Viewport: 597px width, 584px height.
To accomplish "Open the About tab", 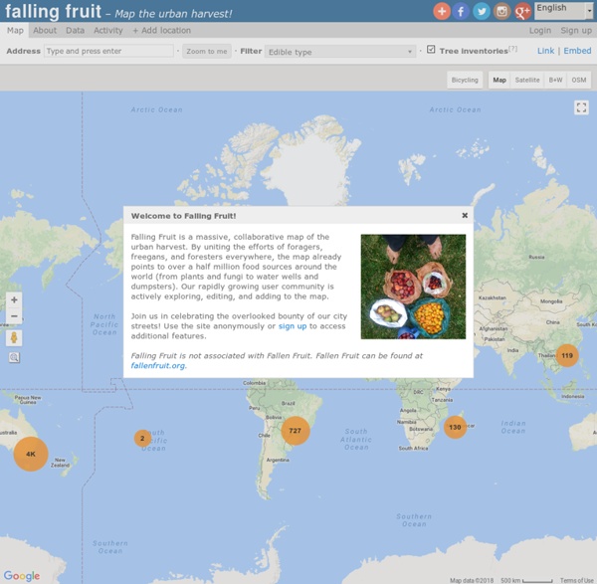I will click(45, 31).
